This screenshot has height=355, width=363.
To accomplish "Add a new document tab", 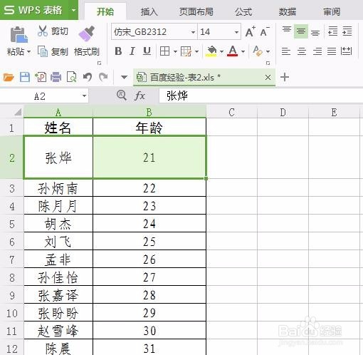I will click(x=285, y=77).
